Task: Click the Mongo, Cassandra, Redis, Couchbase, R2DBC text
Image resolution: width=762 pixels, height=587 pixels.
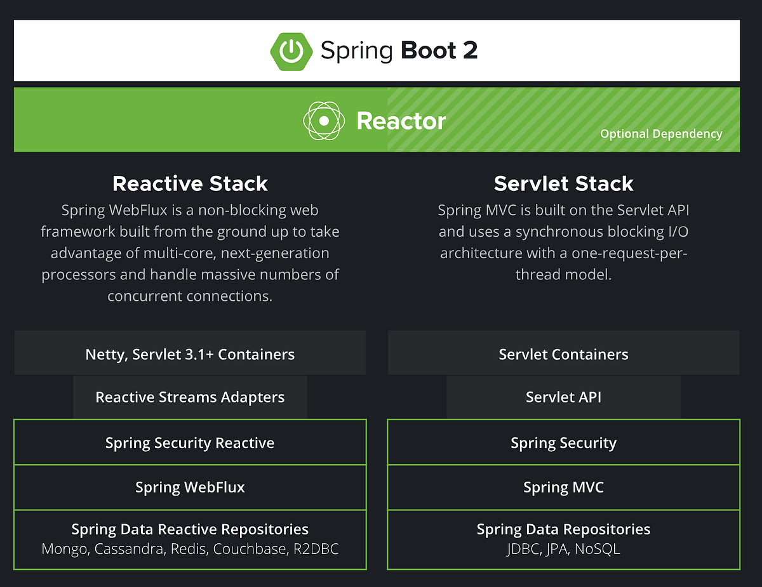Action: click(x=189, y=549)
